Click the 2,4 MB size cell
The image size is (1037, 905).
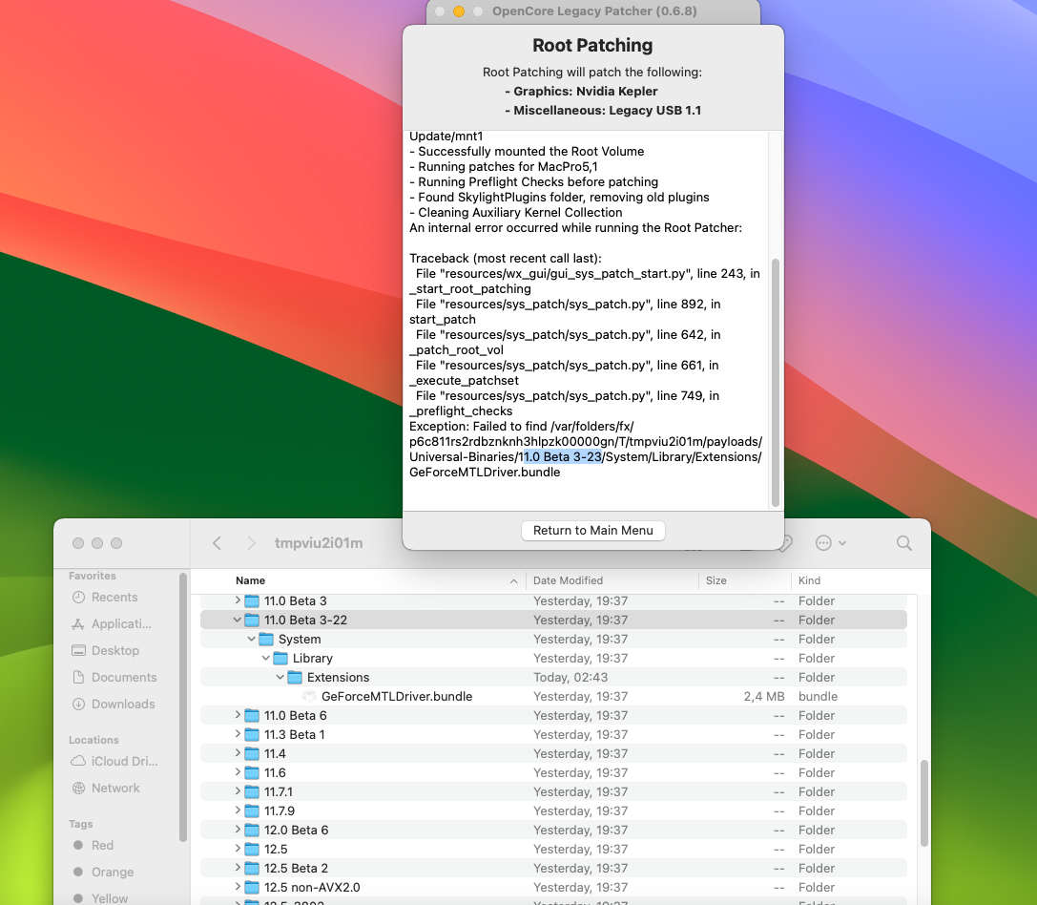point(764,697)
